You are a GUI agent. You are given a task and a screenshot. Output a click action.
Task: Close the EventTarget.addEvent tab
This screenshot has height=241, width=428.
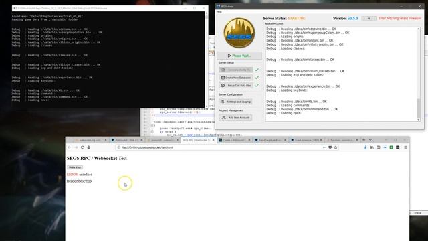[286, 140]
